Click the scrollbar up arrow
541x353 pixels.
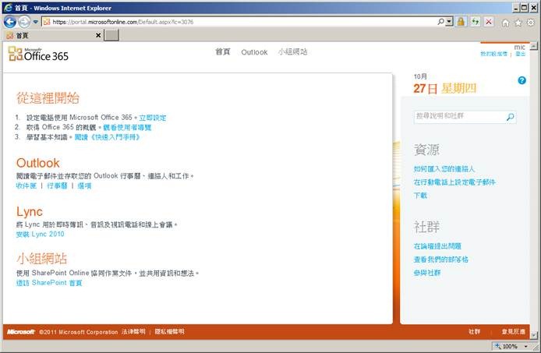tap(534, 46)
